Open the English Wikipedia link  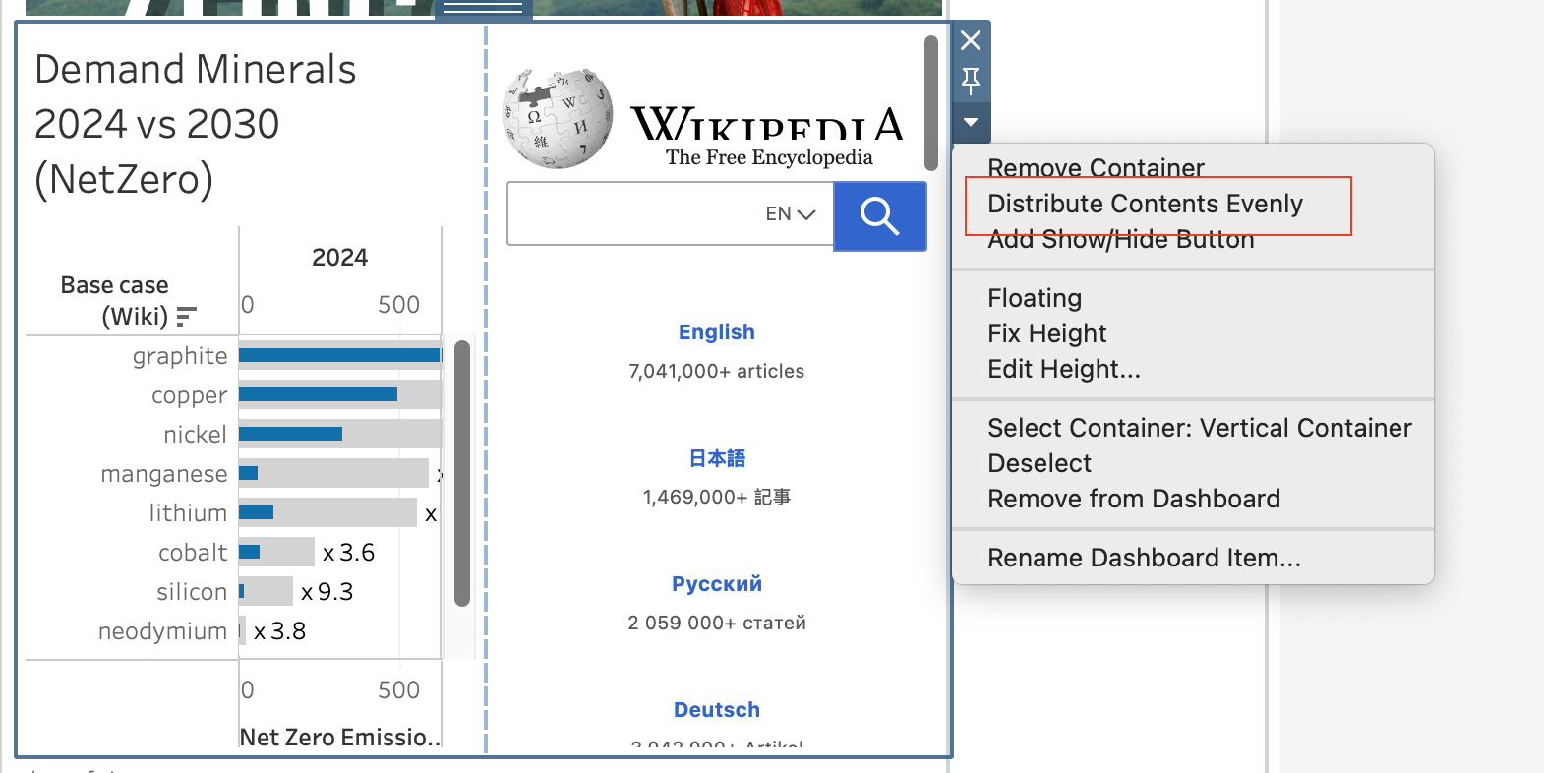click(x=717, y=332)
